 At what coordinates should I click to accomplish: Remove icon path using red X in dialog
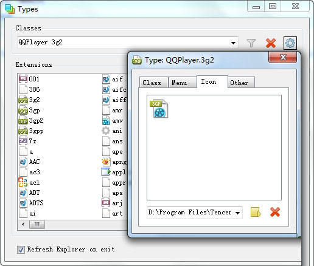[x=275, y=212]
